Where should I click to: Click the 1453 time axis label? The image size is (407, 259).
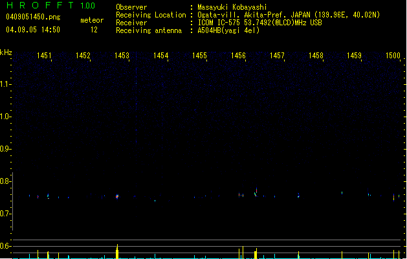click(x=122, y=56)
